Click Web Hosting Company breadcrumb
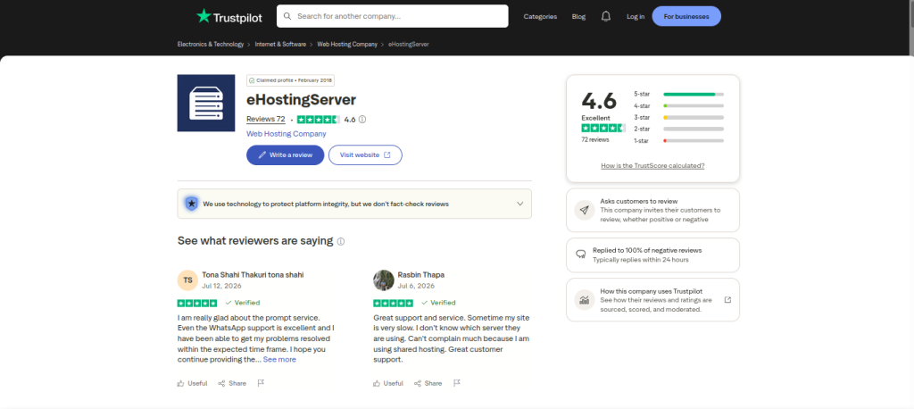 click(347, 45)
